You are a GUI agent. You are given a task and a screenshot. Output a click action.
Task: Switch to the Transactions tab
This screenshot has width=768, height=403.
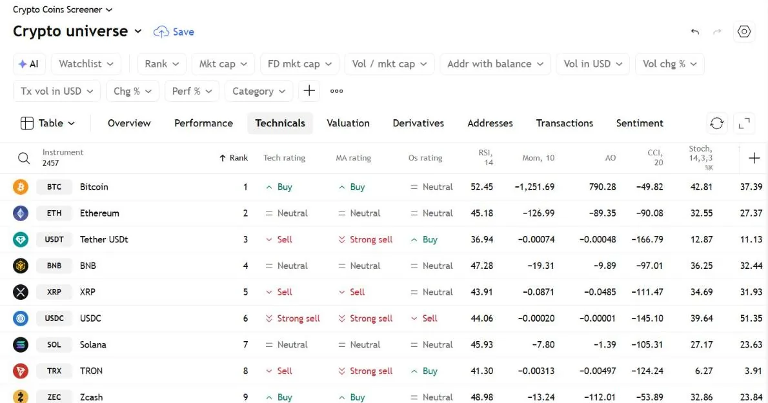pos(564,123)
